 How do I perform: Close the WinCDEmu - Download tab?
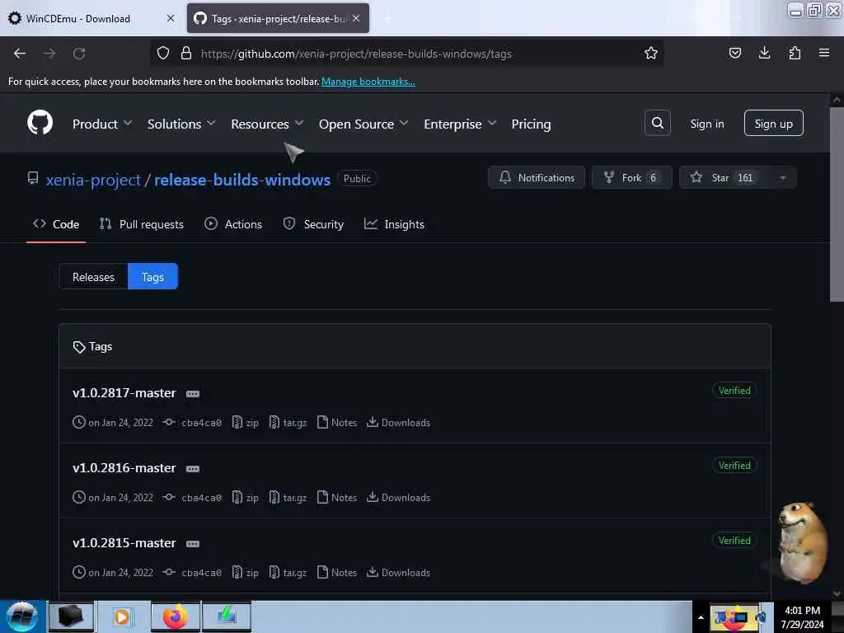coord(171,18)
